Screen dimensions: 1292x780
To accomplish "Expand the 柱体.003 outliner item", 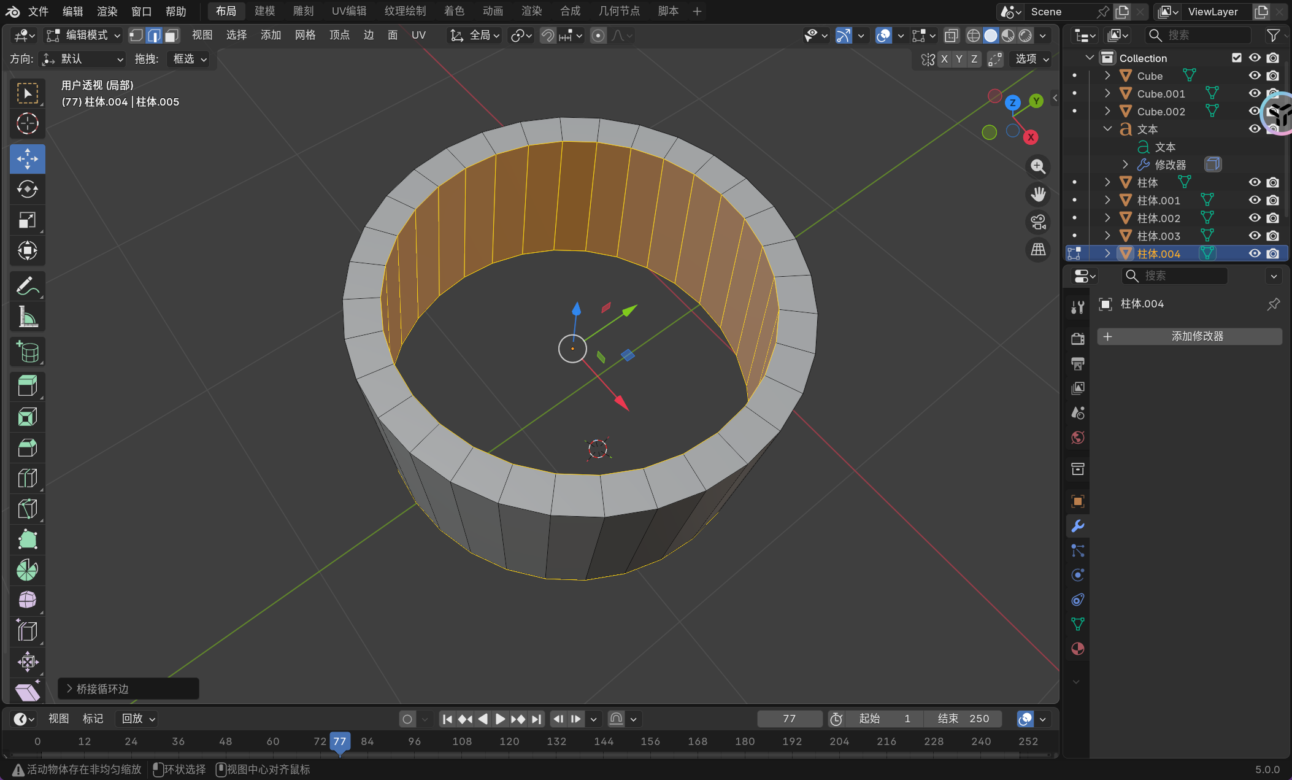I will point(1107,236).
